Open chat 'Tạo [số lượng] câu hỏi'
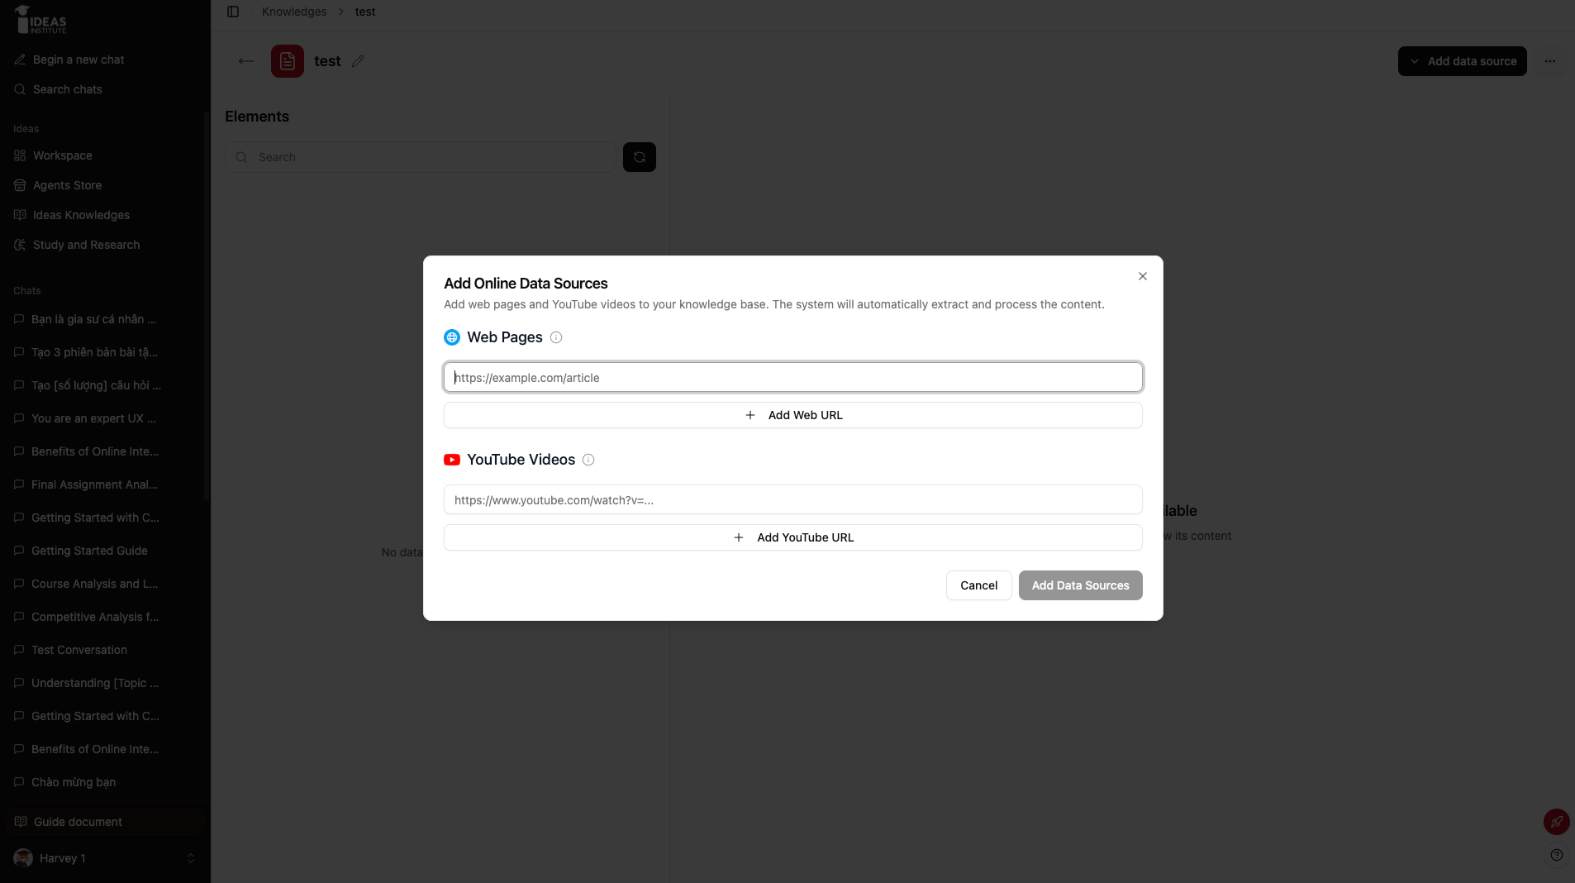The image size is (1575, 883). (x=105, y=385)
